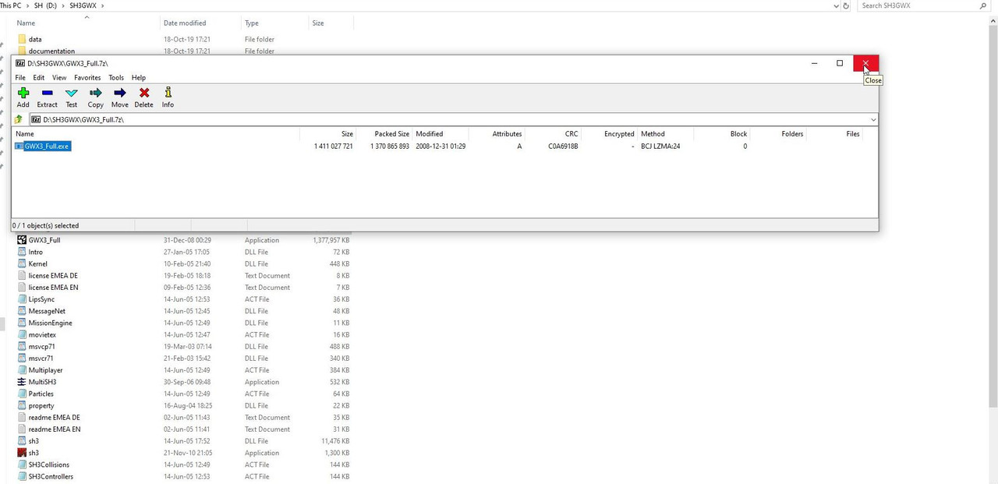Expand the 7-Zip address path dropdown
The width and height of the screenshot is (998, 484).
(x=873, y=120)
